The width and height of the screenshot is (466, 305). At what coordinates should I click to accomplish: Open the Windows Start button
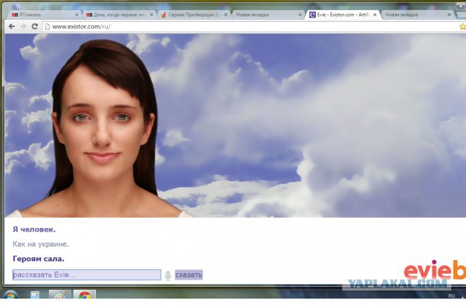click(x=10, y=296)
